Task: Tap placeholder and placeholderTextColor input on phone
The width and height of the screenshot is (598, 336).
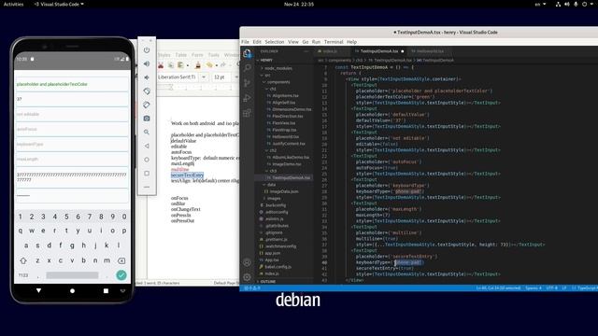Action: coord(72,84)
